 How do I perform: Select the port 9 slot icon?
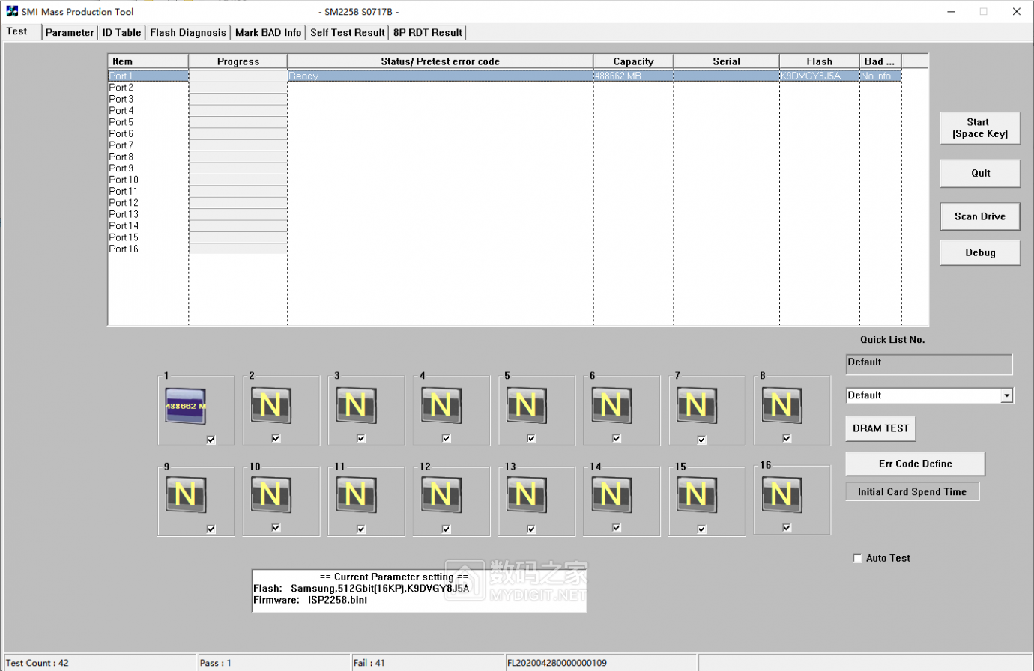[x=185, y=495]
